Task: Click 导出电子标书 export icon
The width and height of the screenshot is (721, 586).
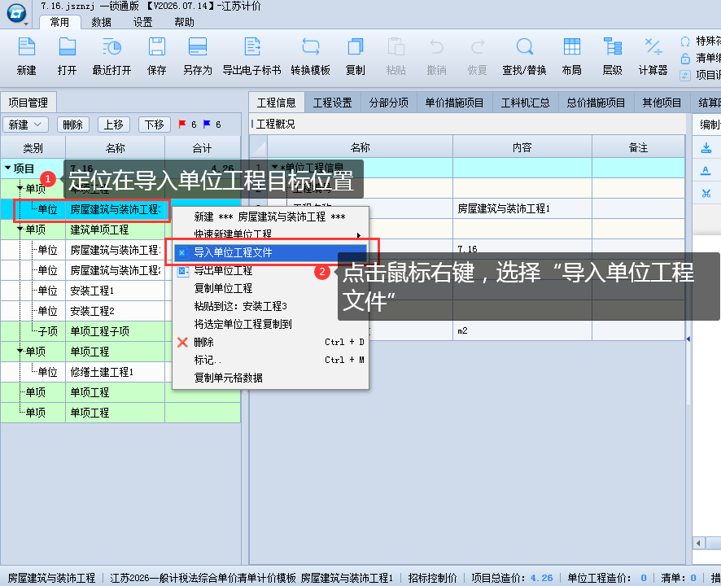Action: (x=252, y=47)
